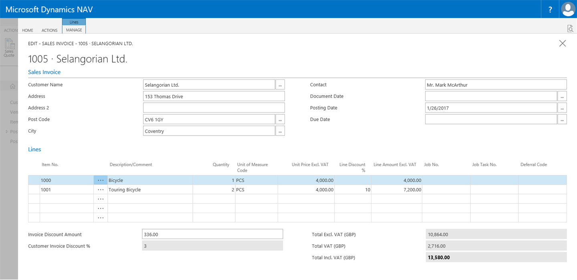Open the user account avatar icon

click(568, 9)
